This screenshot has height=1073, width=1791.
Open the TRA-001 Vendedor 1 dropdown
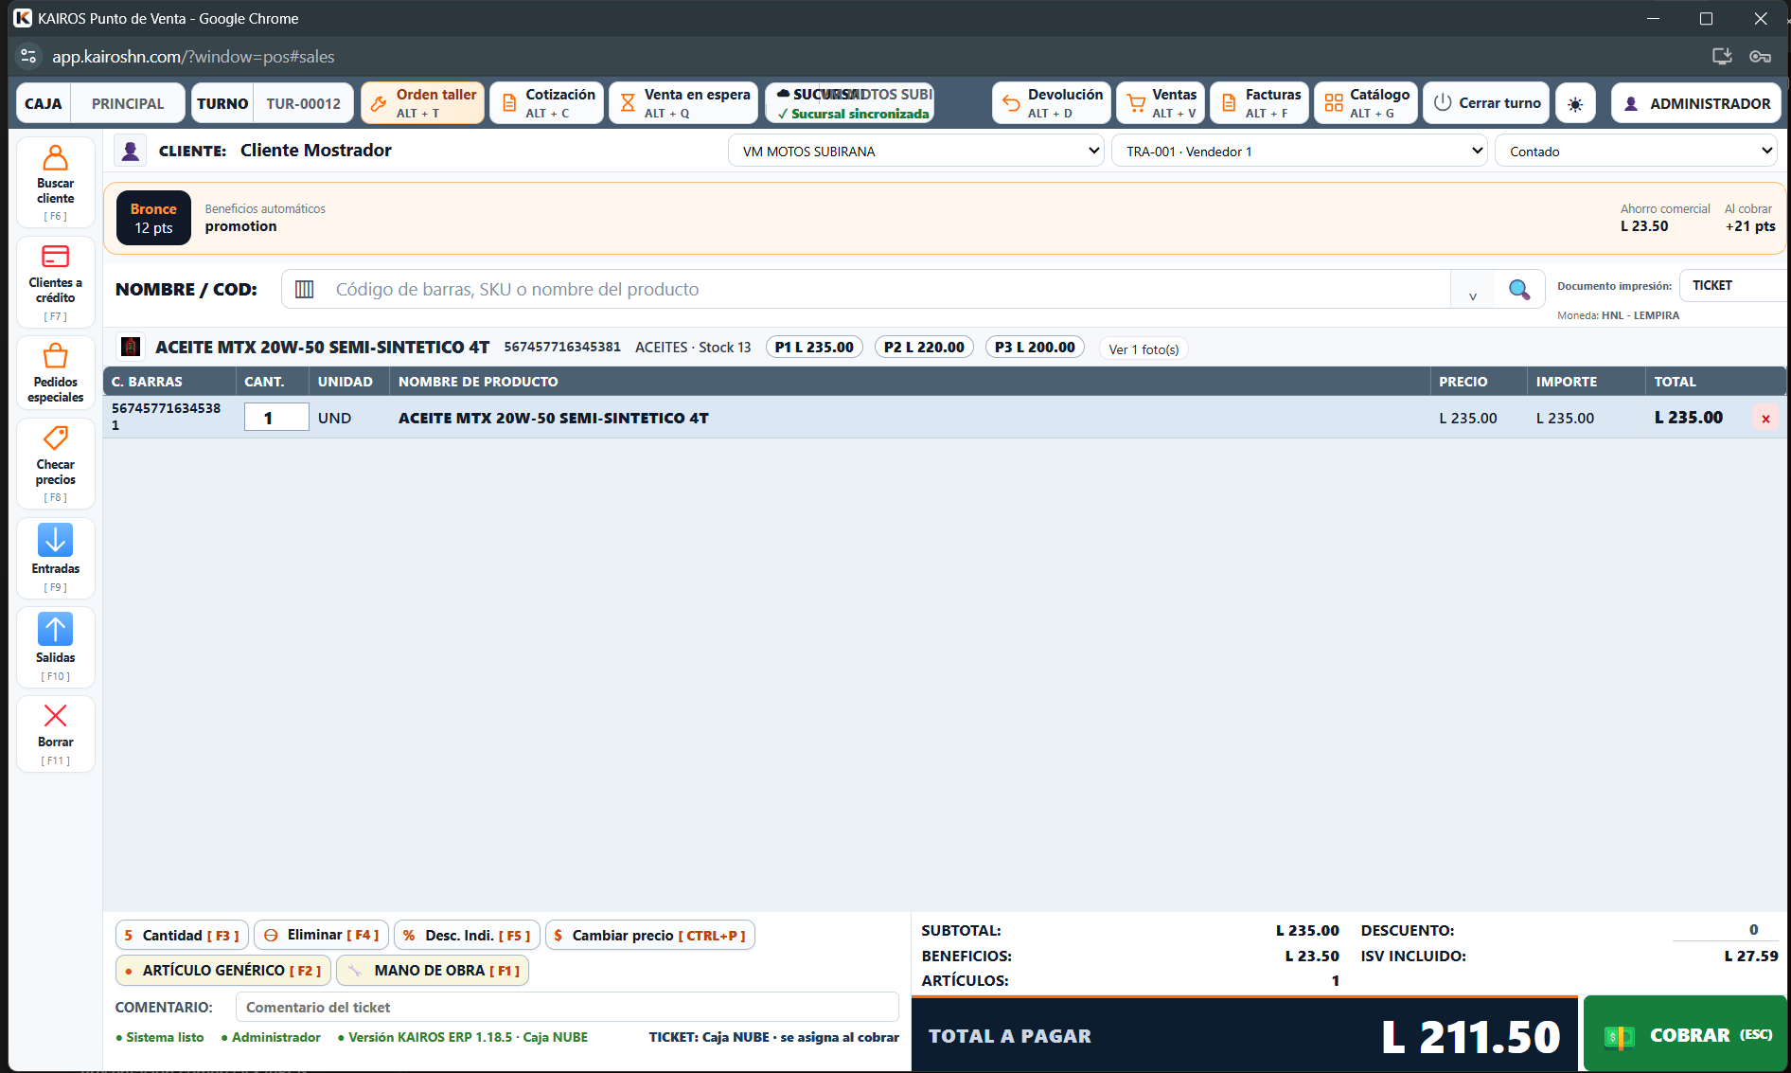click(x=1300, y=152)
